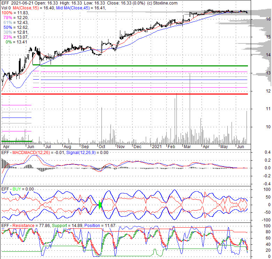Click the '23% = 13.07' Fibonacci level label
This screenshot has height=259, width=272.
pyautogui.click(x=16, y=37)
